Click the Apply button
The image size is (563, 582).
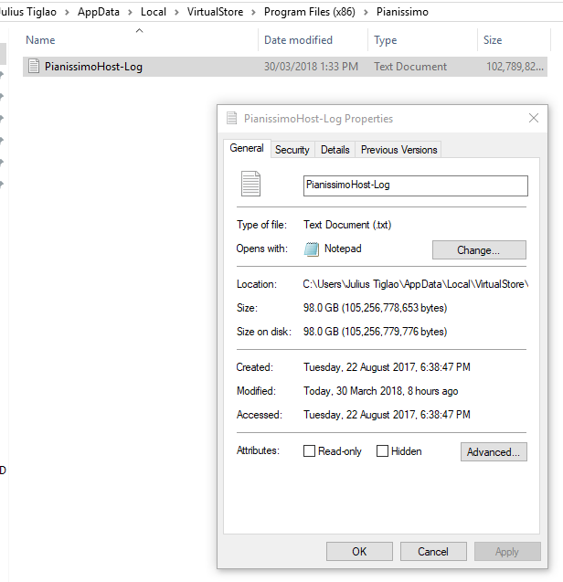[507, 551]
